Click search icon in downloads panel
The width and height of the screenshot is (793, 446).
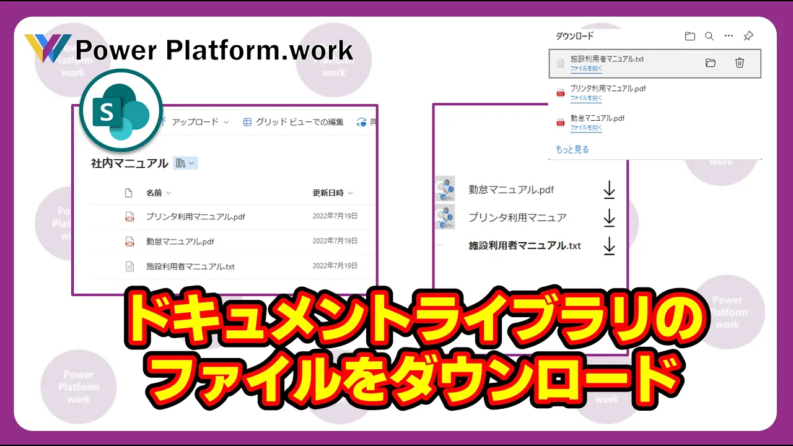[709, 36]
